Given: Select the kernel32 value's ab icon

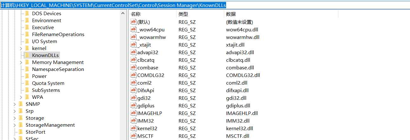Looking at the screenshot, I should click(x=133, y=128).
